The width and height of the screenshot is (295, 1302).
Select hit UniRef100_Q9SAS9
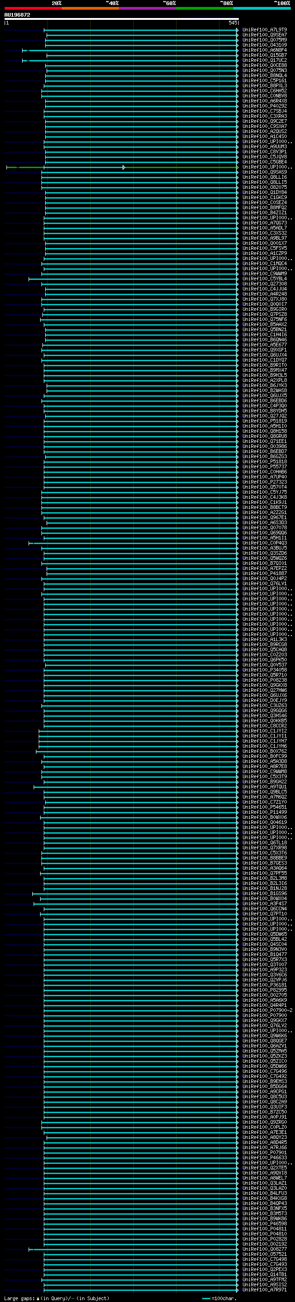pos(264,172)
